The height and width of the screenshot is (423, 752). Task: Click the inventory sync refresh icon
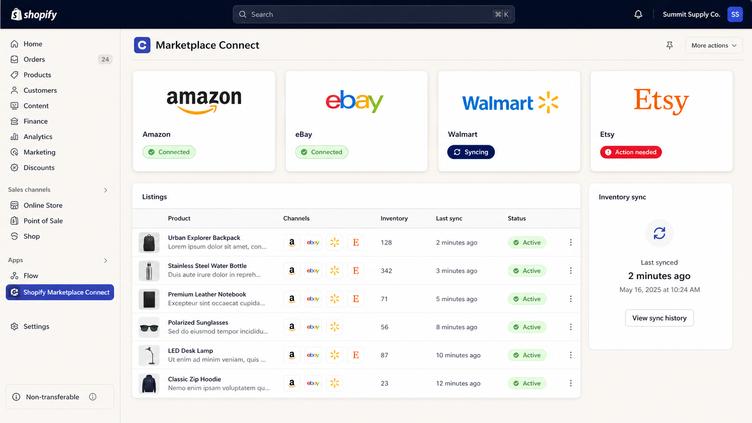click(x=659, y=233)
